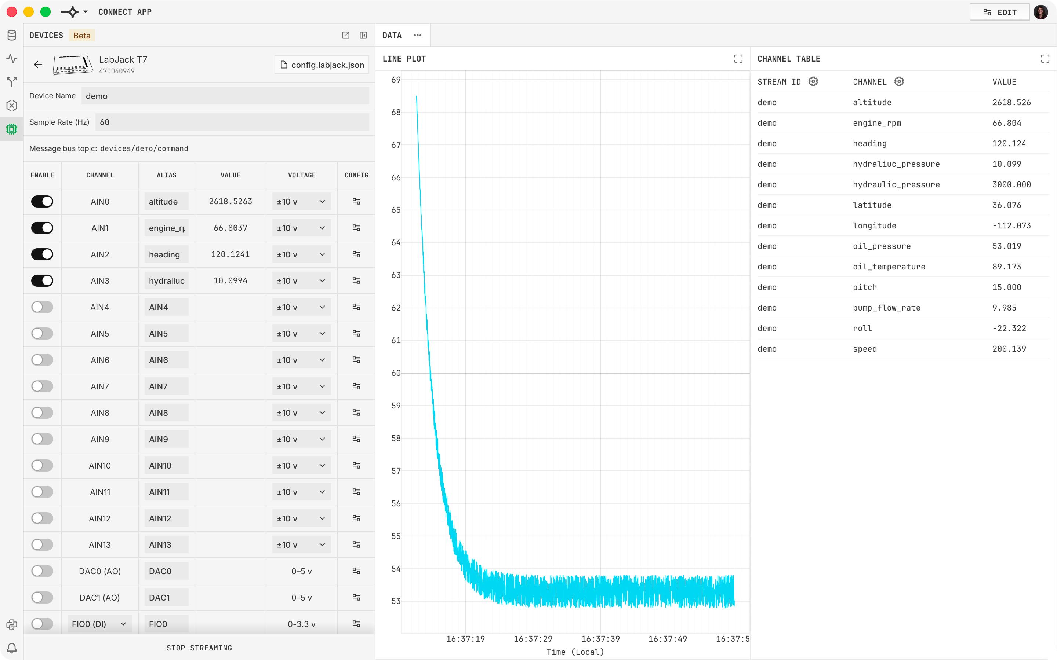
Task: Open AIN0 channel config settings icon
Action: (356, 201)
